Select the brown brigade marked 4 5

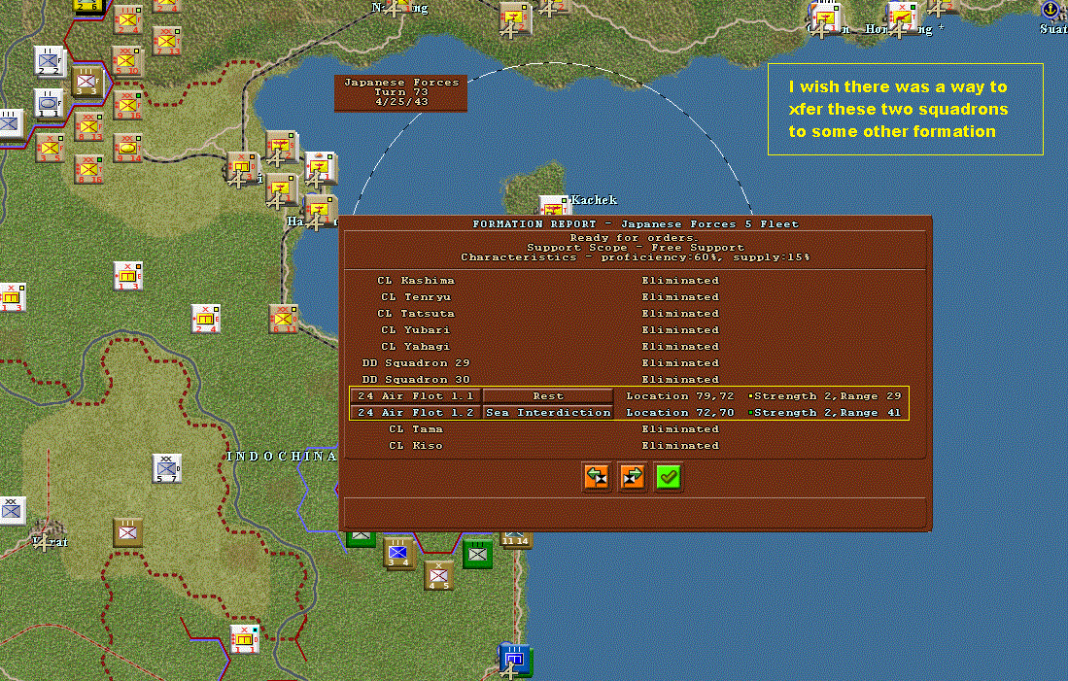pos(438,575)
